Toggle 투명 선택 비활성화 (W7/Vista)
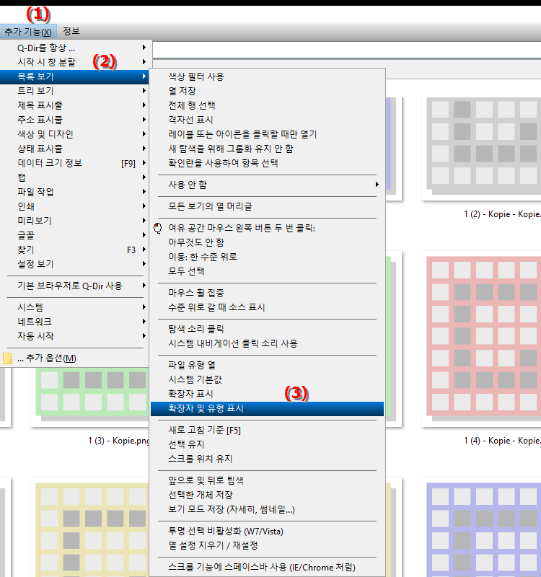Screen dimensions: 541x577 click(267, 531)
